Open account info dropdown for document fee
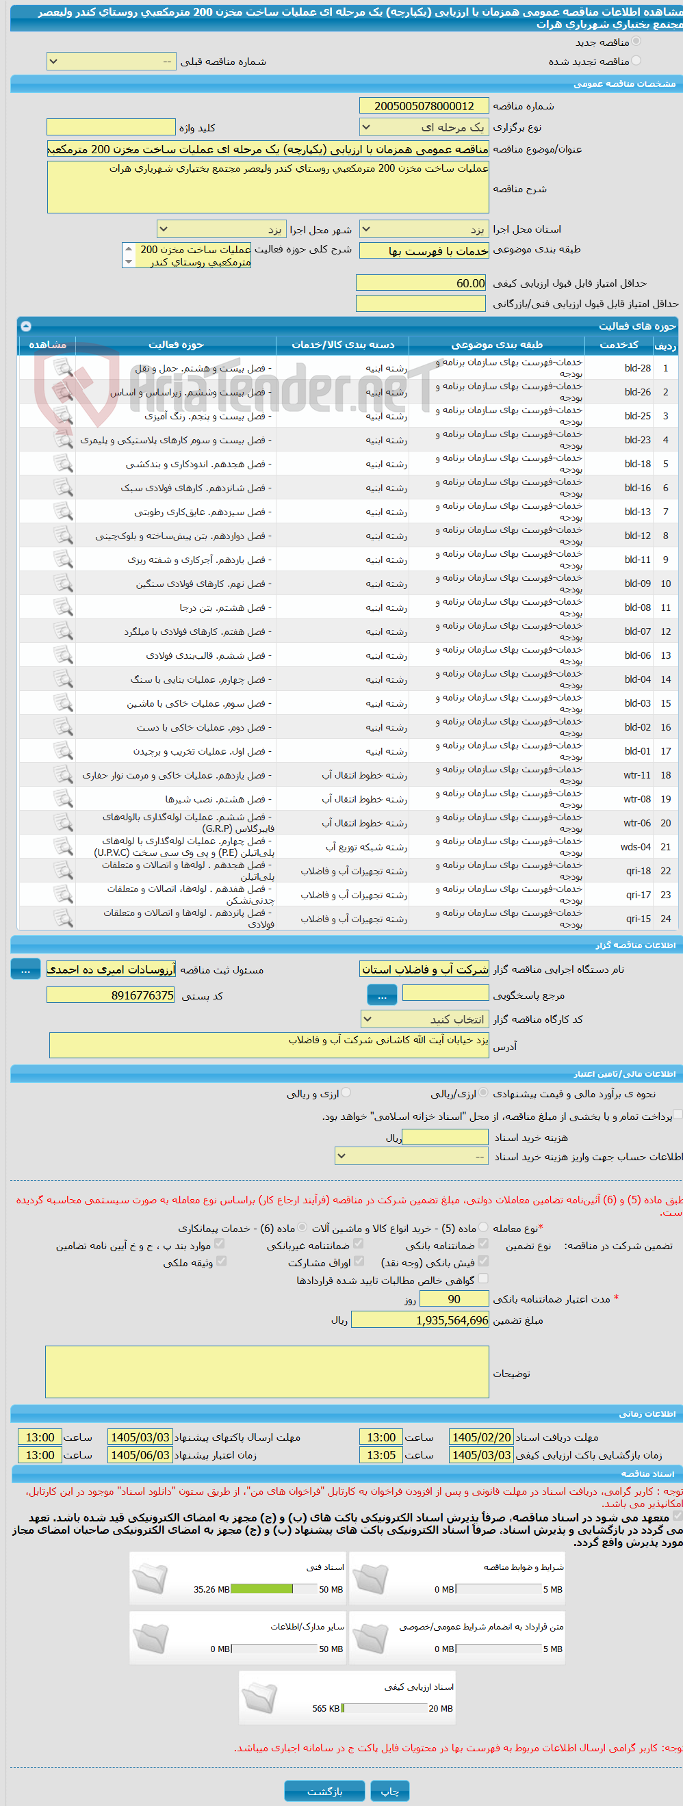This screenshot has width=683, height=1806. [x=411, y=1156]
